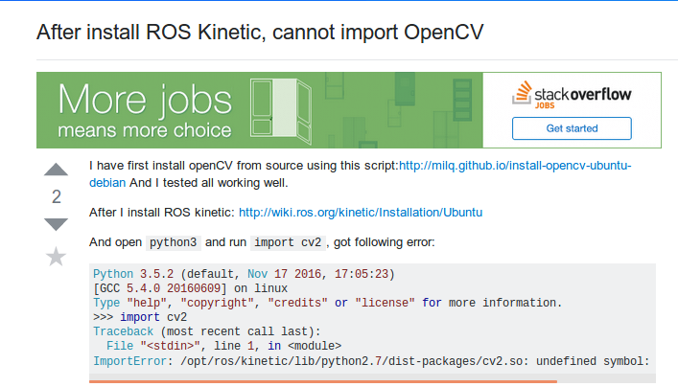The width and height of the screenshot is (678, 387).
Task: Click the inline code 'import cv2'
Action: pos(288,242)
